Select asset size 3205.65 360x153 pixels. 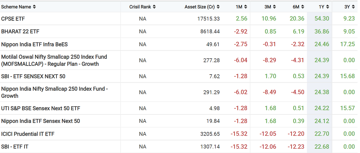pyautogui.click(x=210, y=134)
